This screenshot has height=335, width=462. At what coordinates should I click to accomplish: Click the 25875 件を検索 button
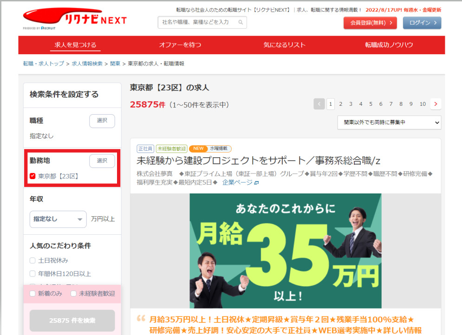click(x=72, y=321)
